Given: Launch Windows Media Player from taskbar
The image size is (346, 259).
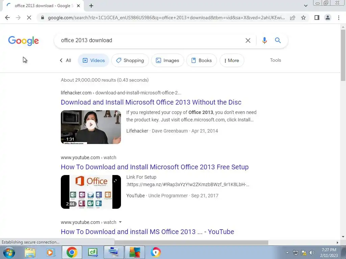Looking at the screenshot, I should click(x=50, y=252).
